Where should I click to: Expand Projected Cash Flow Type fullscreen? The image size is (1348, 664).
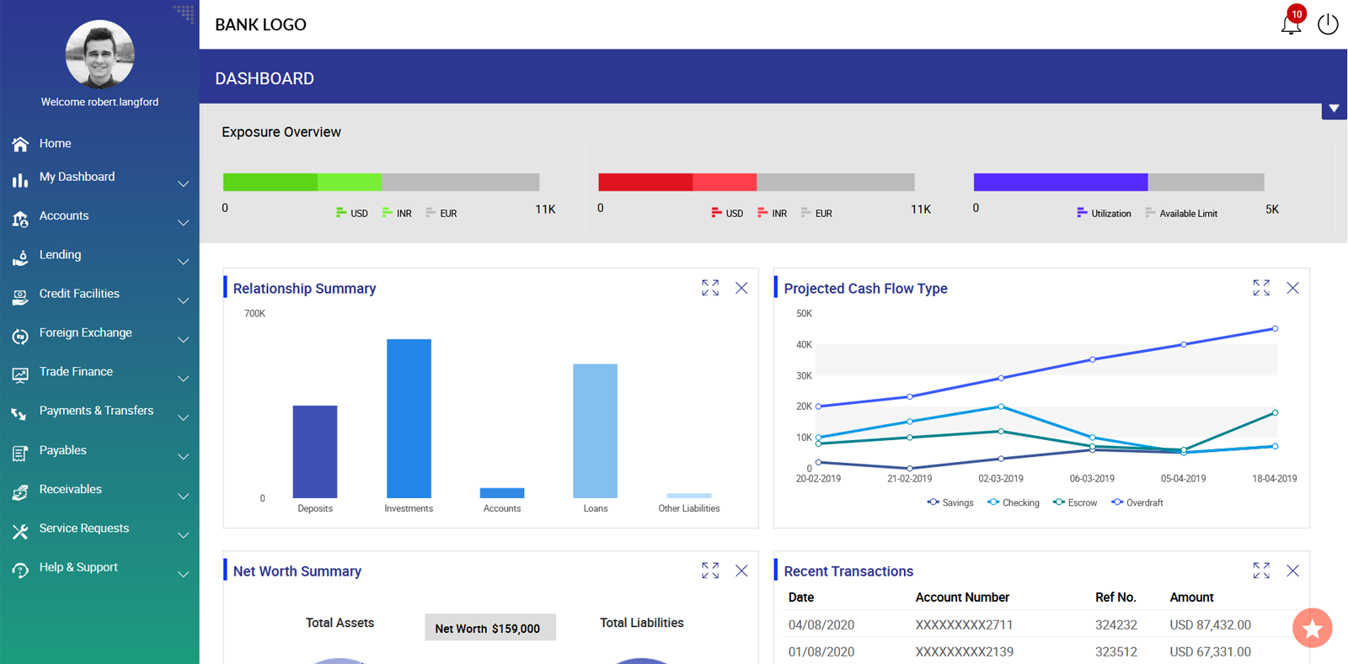coord(1261,288)
